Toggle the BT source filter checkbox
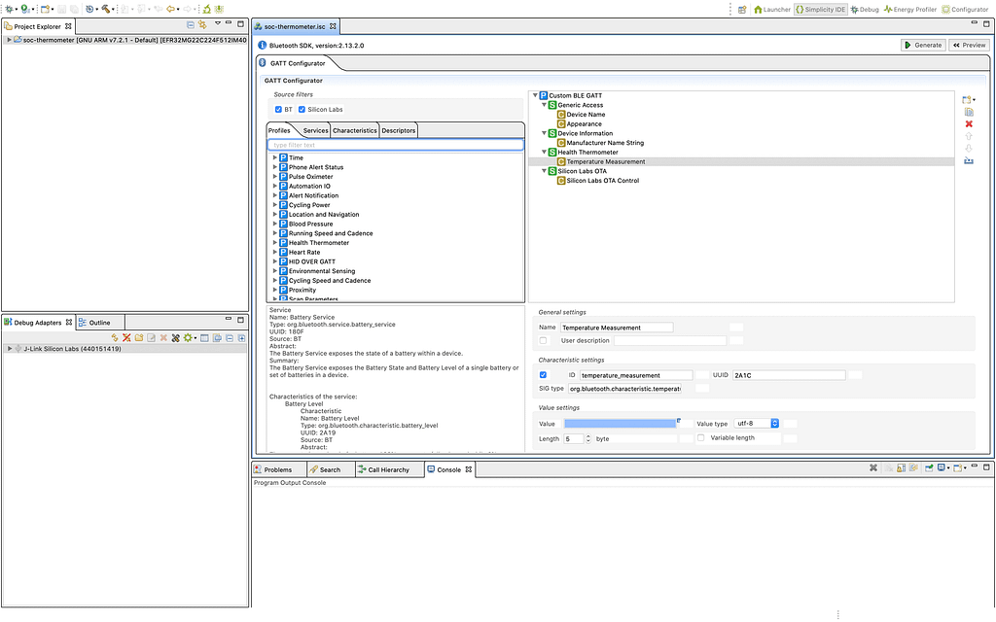The width and height of the screenshot is (996, 622). click(278, 109)
